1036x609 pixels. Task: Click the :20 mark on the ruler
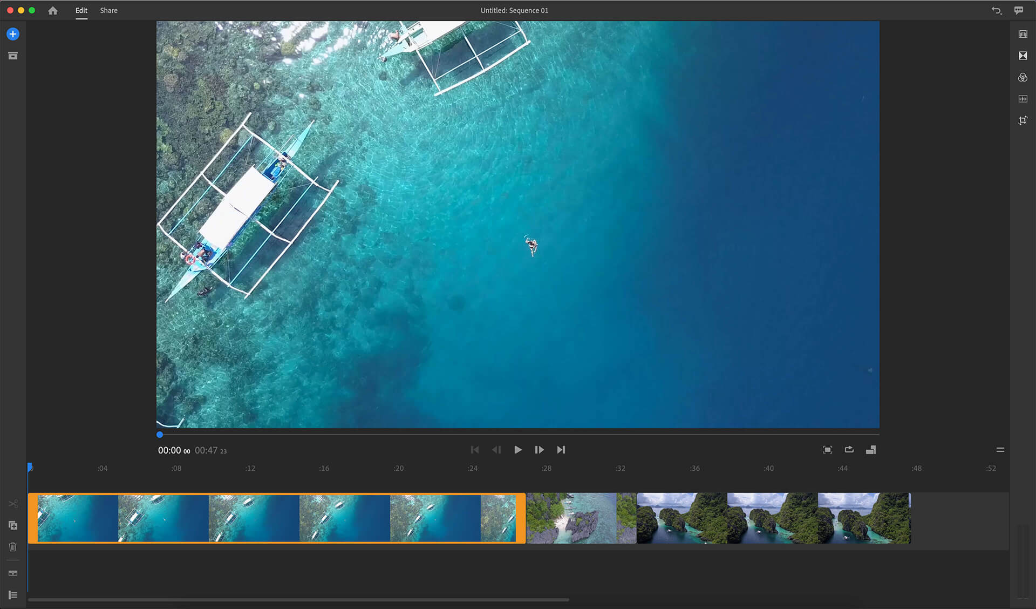tap(399, 468)
